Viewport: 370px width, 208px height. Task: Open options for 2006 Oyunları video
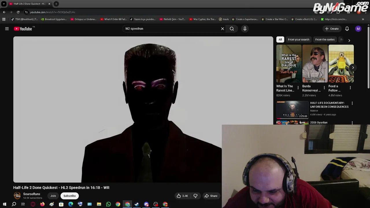[x=352, y=123]
